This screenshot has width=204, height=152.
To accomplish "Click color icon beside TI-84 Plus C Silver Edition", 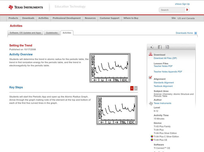I will coord(152,136).
